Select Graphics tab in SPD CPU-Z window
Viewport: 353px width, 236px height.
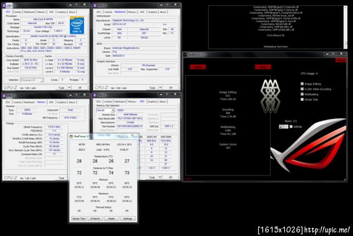click(152, 102)
